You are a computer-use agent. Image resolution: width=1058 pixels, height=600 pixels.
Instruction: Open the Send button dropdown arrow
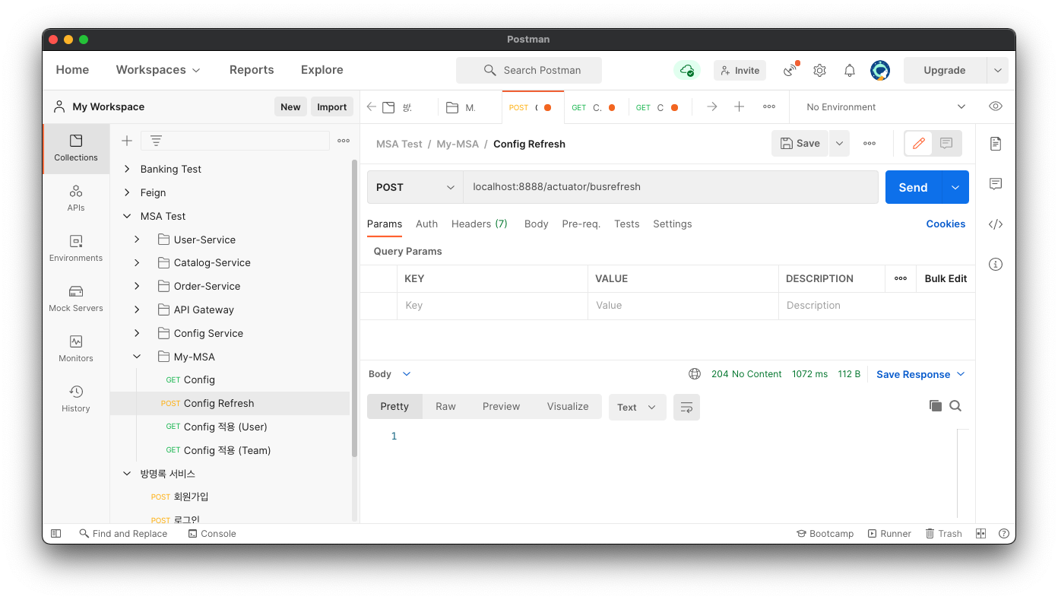pyautogui.click(x=955, y=187)
